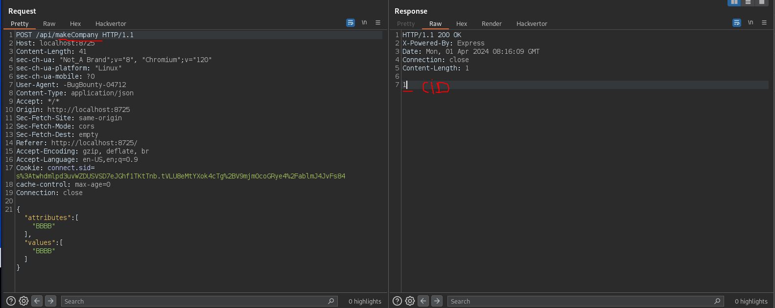Image resolution: width=775 pixels, height=308 pixels.
Task: Click sec-ch-ua-platform "Linux" line
Action: [69, 68]
